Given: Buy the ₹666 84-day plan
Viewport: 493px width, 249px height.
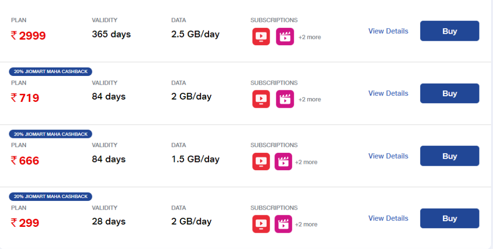Looking at the screenshot, I should pos(449,156).
